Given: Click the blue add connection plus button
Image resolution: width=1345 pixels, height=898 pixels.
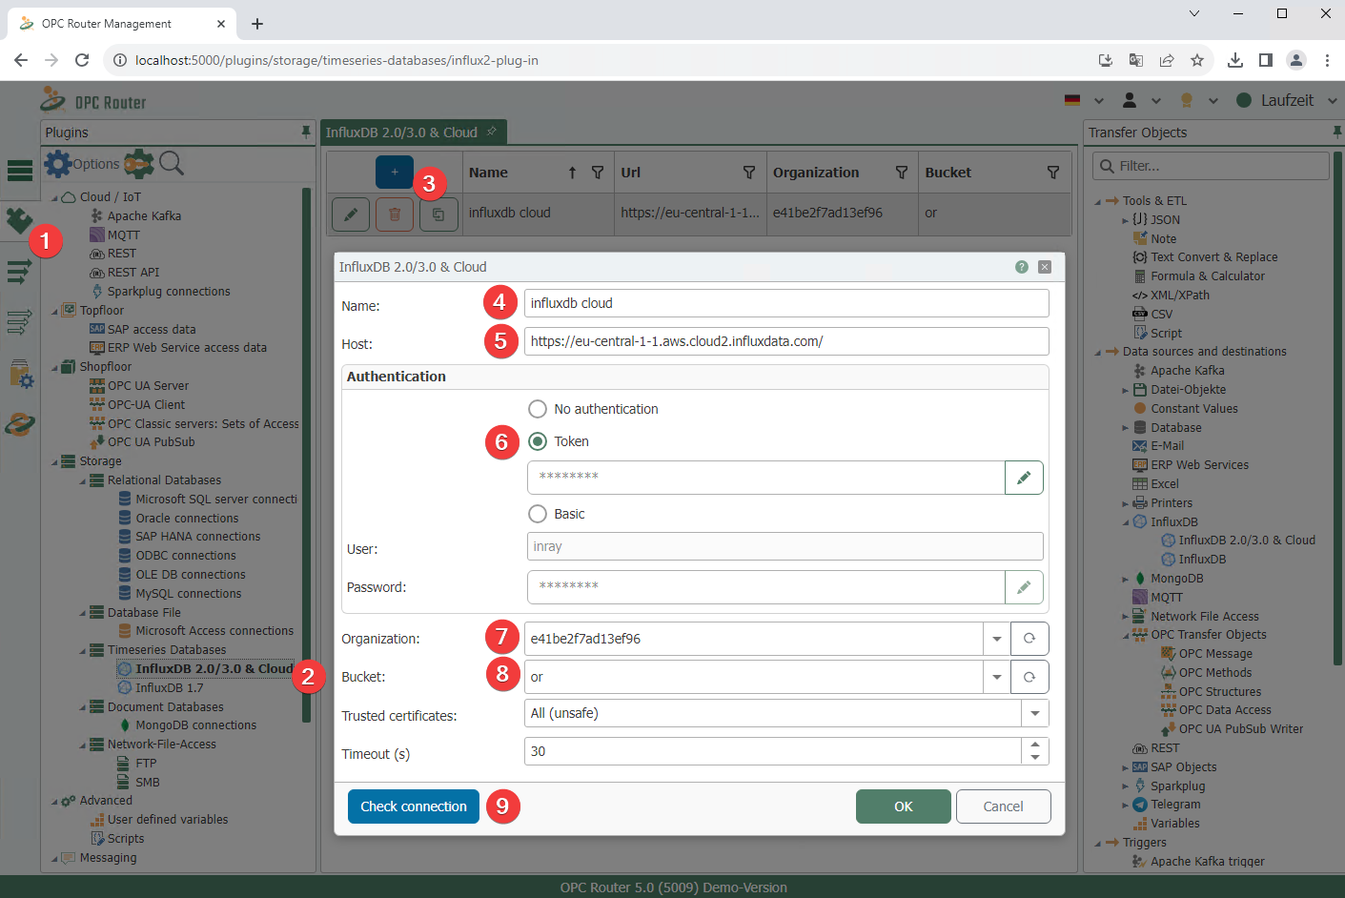Looking at the screenshot, I should (394, 173).
